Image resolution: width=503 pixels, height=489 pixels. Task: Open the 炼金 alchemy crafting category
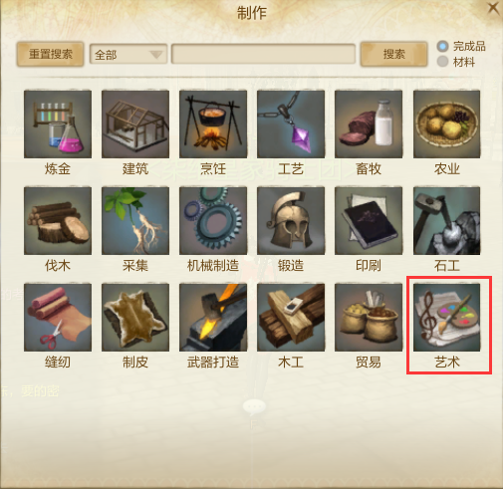pyautogui.click(x=58, y=123)
